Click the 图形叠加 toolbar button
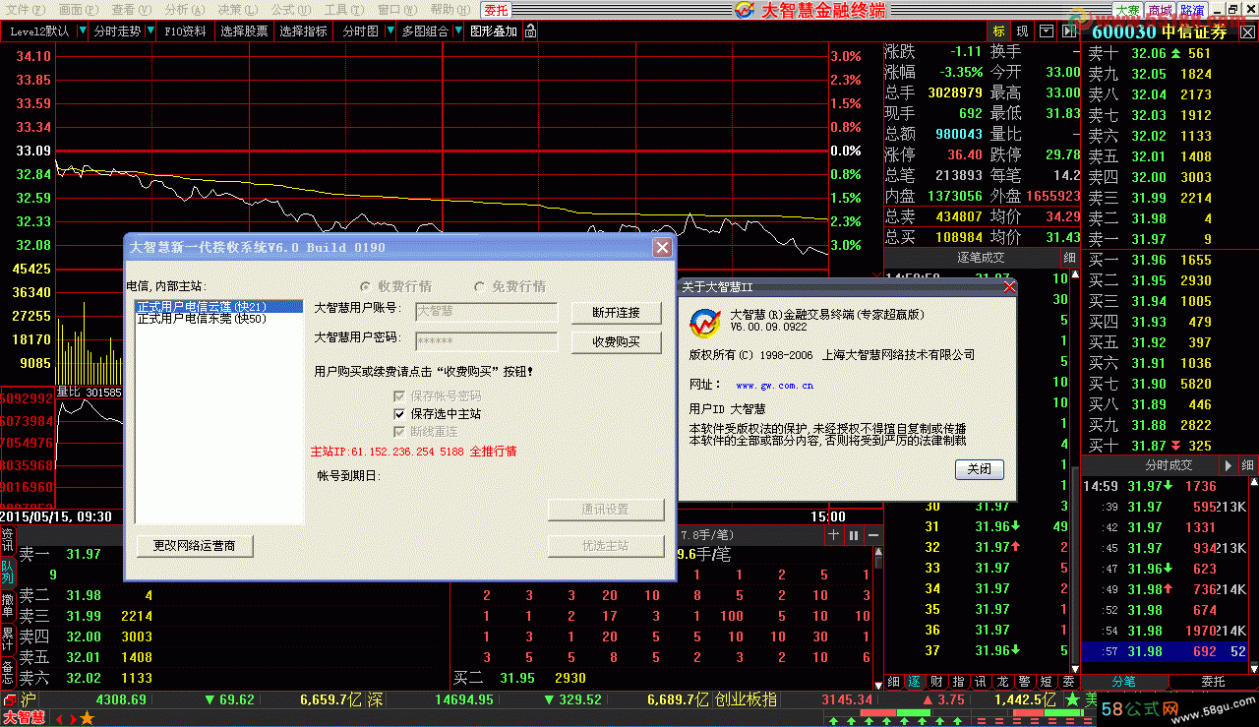This screenshot has height=727, width=1259. click(493, 31)
